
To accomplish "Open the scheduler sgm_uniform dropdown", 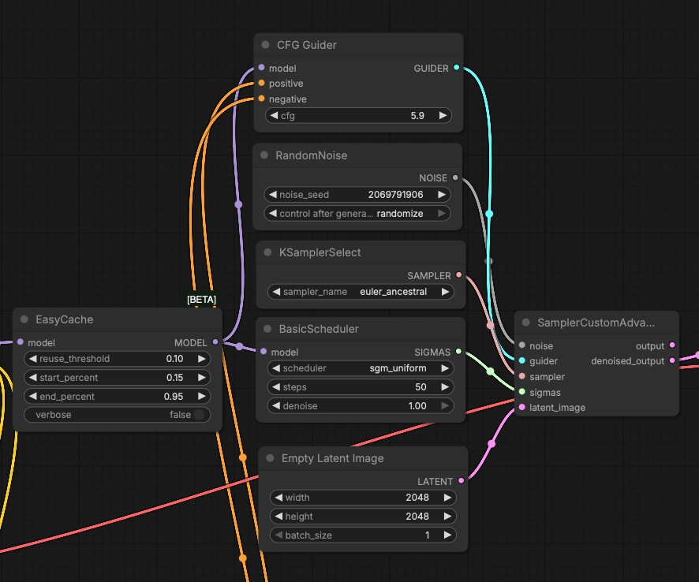I will coord(361,368).
